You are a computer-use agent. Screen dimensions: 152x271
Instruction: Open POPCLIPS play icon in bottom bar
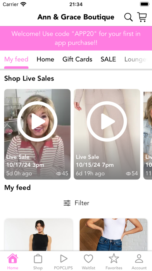coord(64,259)
